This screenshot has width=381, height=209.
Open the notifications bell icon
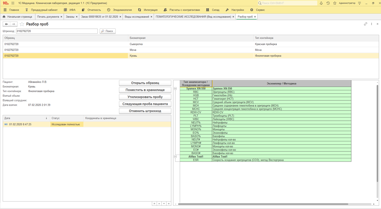(x=321, y=3)
